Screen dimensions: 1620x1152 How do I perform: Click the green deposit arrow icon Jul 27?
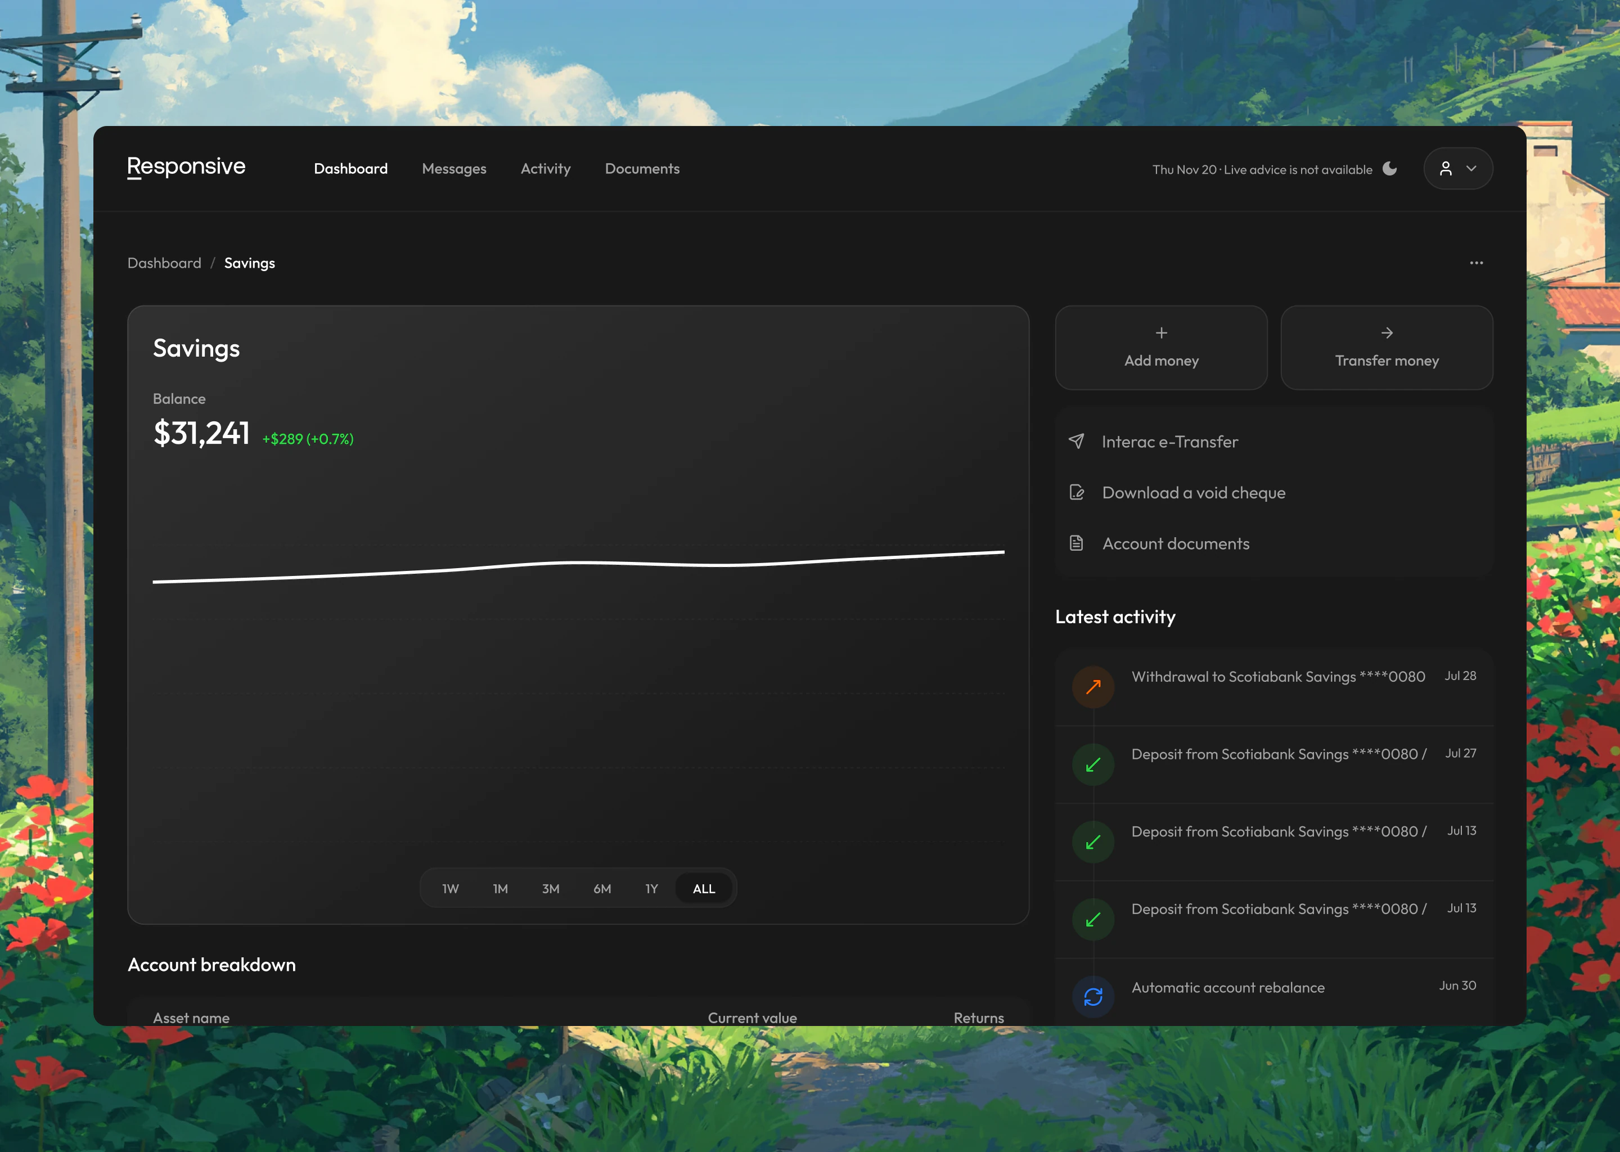click(x=1093, y=764)
